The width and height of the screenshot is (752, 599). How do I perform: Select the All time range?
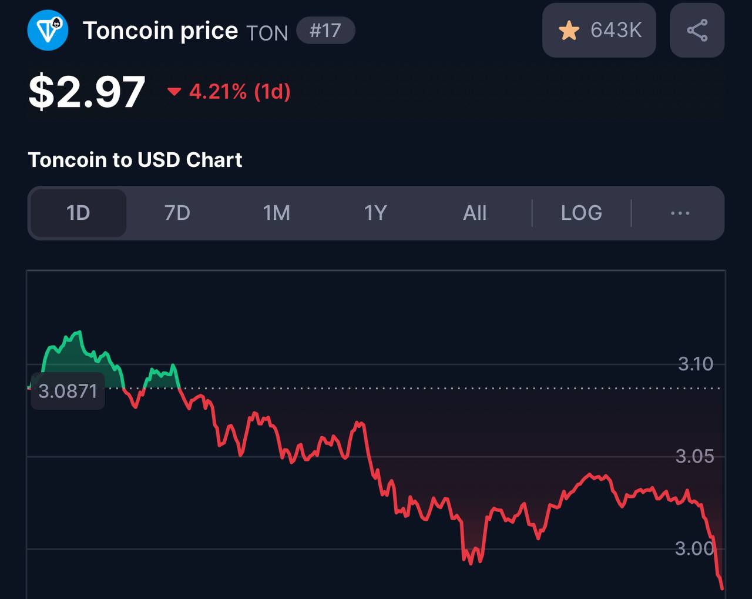[475, 213]
